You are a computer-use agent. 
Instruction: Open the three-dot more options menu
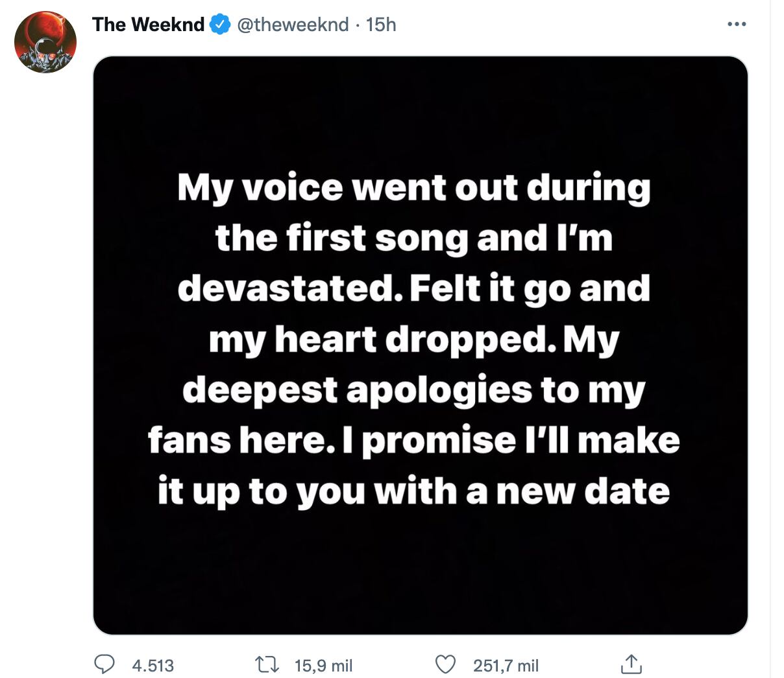(x=737, y=25)
